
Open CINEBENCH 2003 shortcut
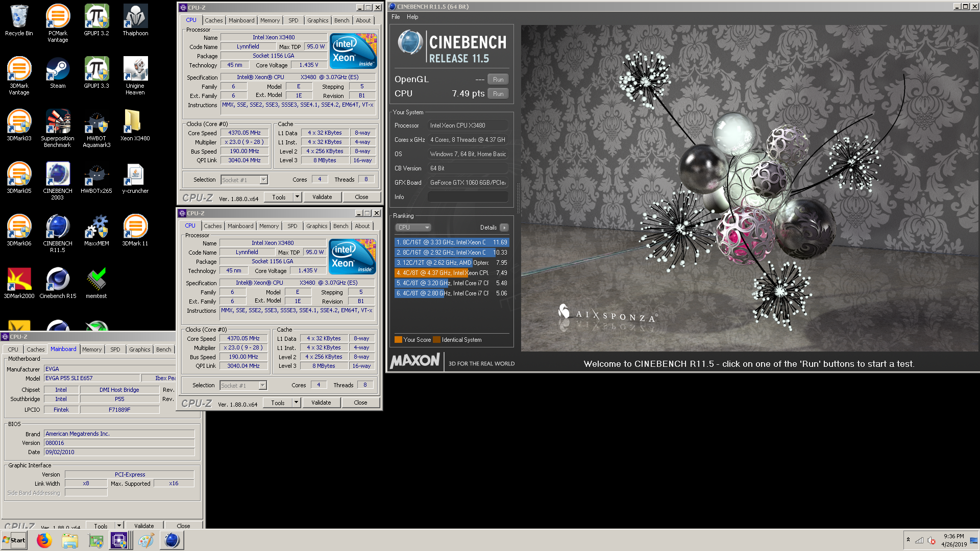coord(58,181)
